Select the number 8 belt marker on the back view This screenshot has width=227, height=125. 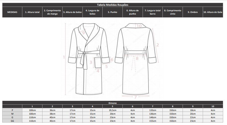(x=137, y=58)
